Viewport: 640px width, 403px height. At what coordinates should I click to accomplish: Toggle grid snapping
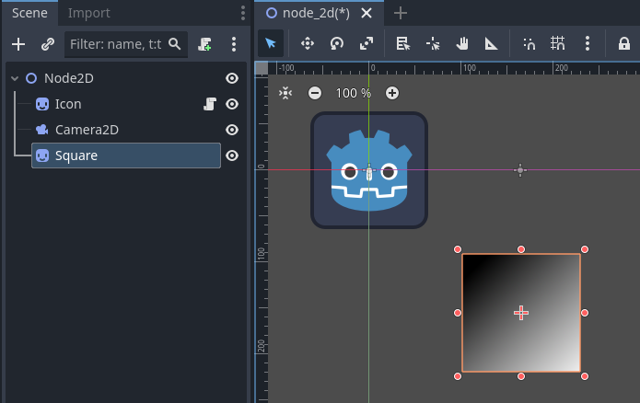[557, 43]
